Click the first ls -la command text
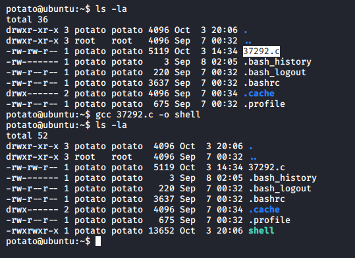The width and height of the screenshot is (355, 258). tap(111, 9)
